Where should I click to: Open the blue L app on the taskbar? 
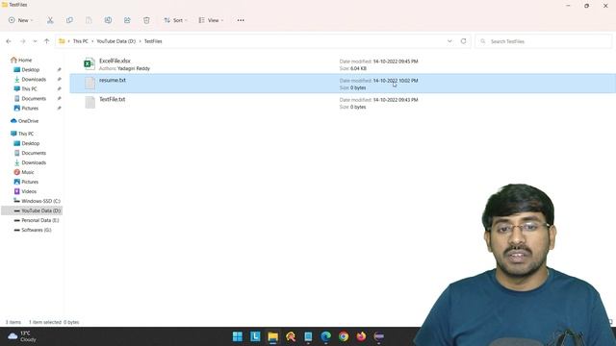[x=255, y=336]
